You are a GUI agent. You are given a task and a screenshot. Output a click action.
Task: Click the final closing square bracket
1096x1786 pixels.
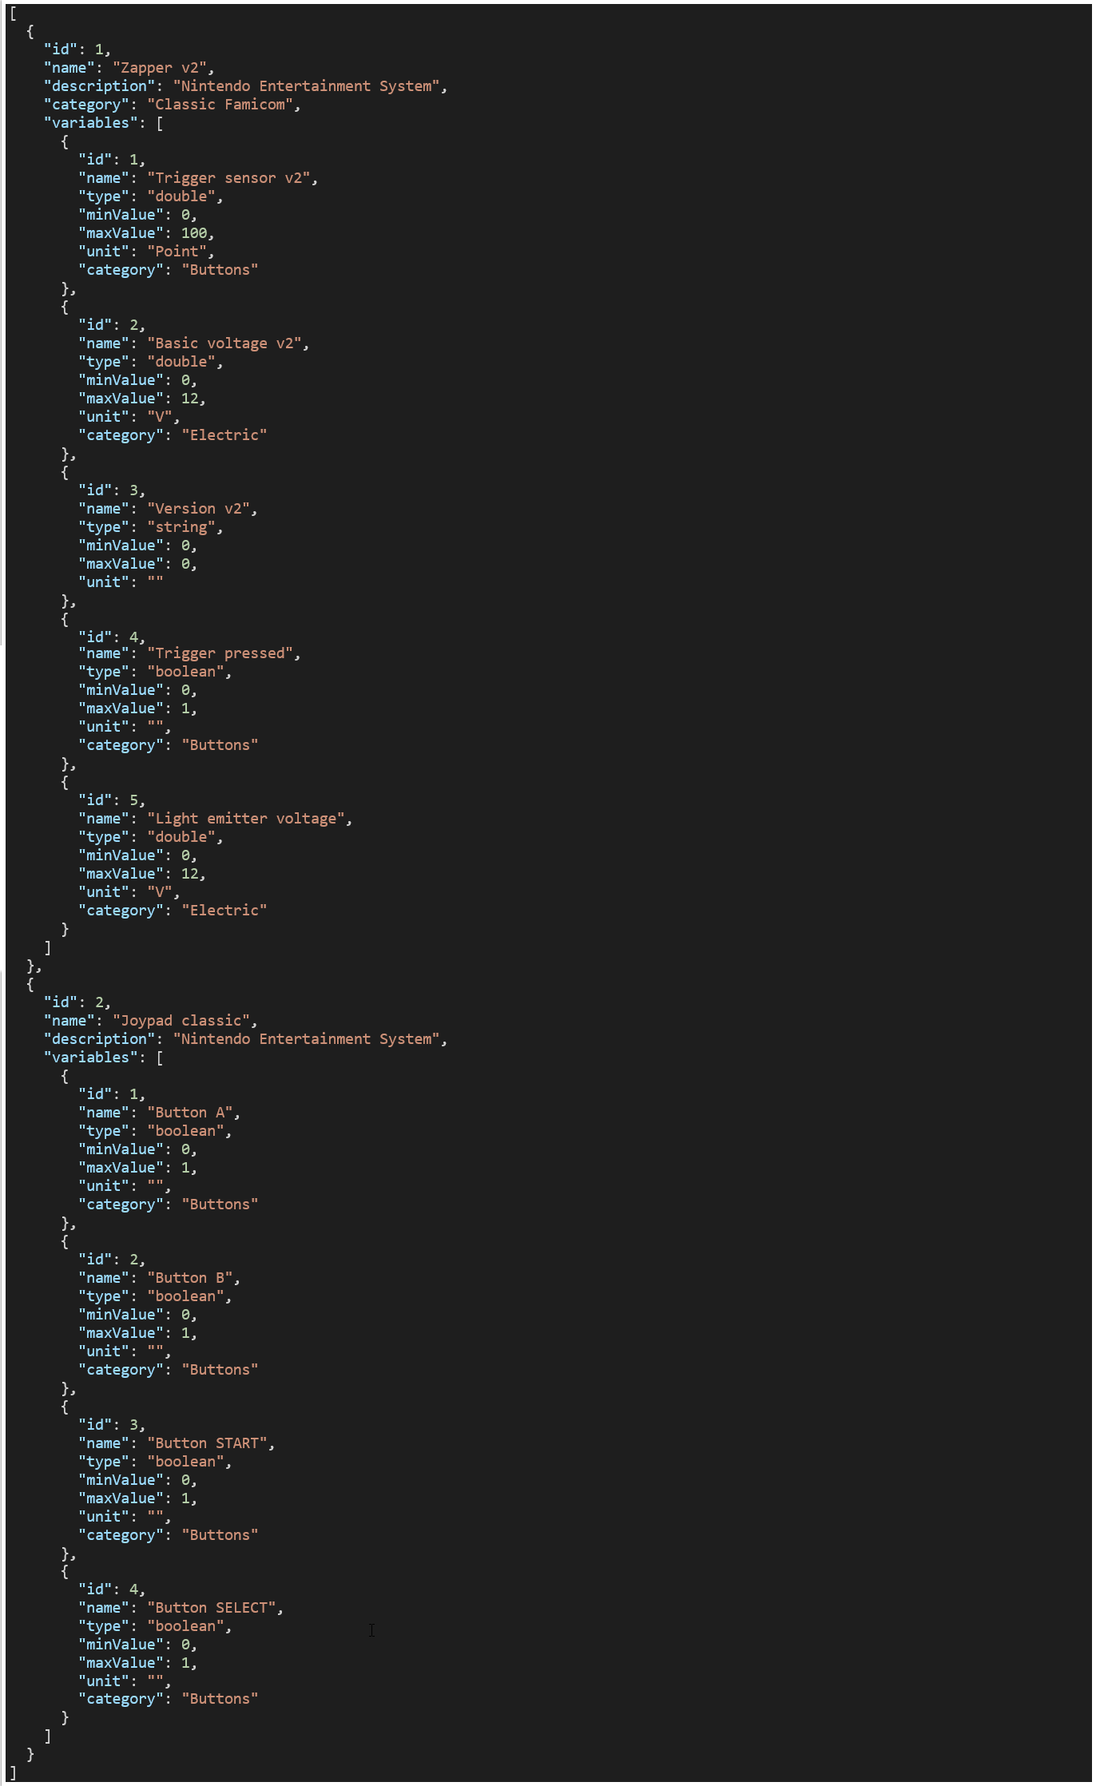[x=13, y=1773]
